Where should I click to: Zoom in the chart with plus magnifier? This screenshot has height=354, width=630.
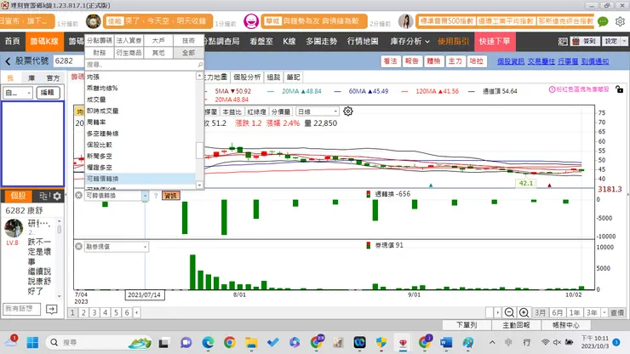pyautogui.click(x=524, y=312)
